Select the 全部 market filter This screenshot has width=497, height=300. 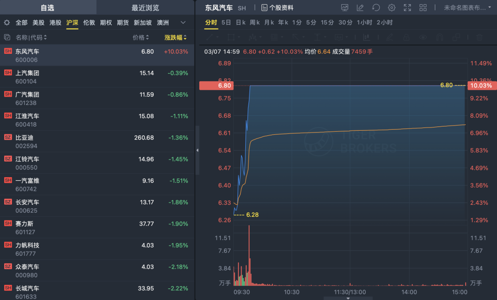pos(22,23)
